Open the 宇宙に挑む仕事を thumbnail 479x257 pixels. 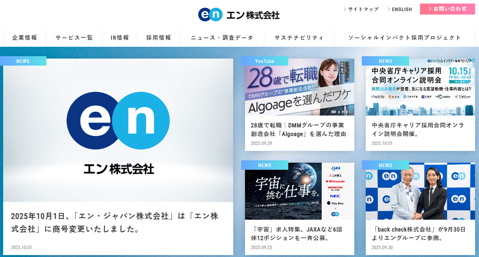click(299, 191)
